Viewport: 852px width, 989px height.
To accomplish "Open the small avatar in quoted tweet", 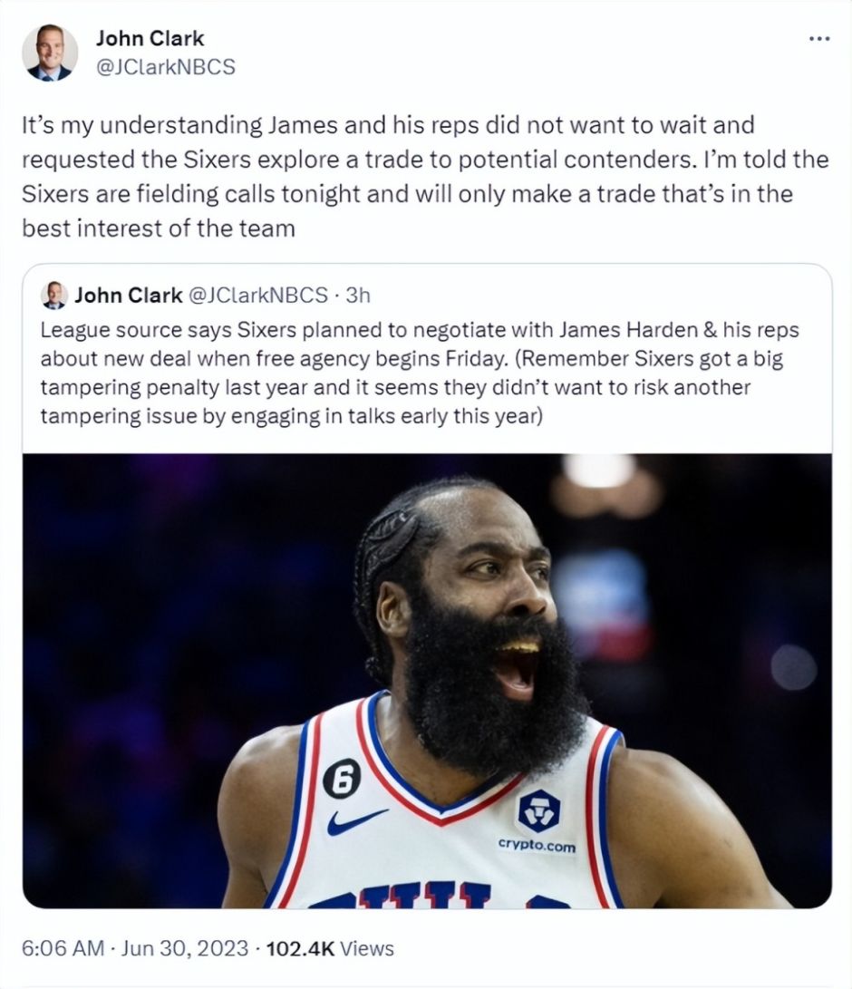I will [54, 296].
